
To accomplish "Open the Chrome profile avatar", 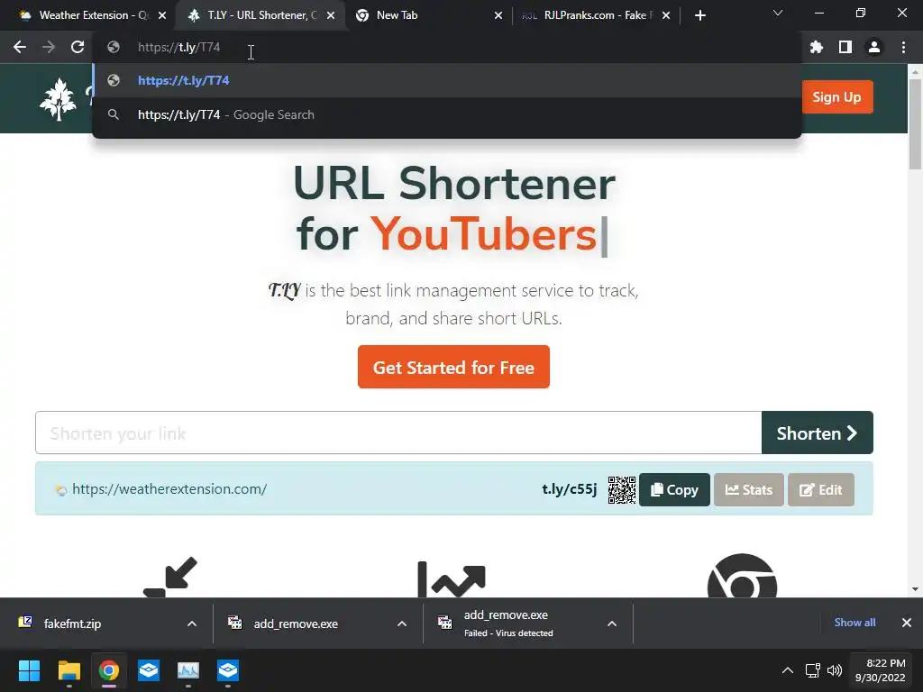I will (x=874, y=47).
